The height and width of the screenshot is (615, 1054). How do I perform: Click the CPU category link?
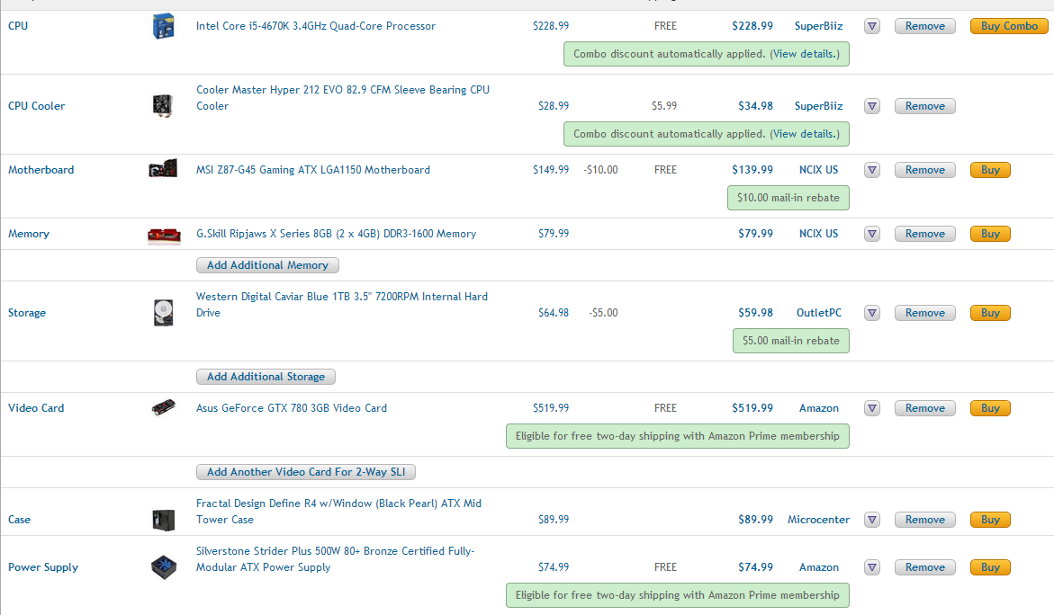click(18, 26)
